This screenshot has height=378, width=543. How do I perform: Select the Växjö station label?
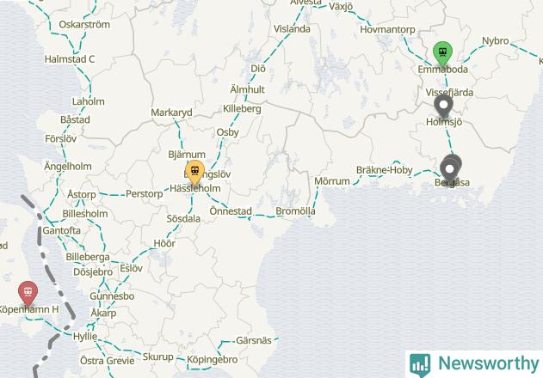(x=341, y=7)
